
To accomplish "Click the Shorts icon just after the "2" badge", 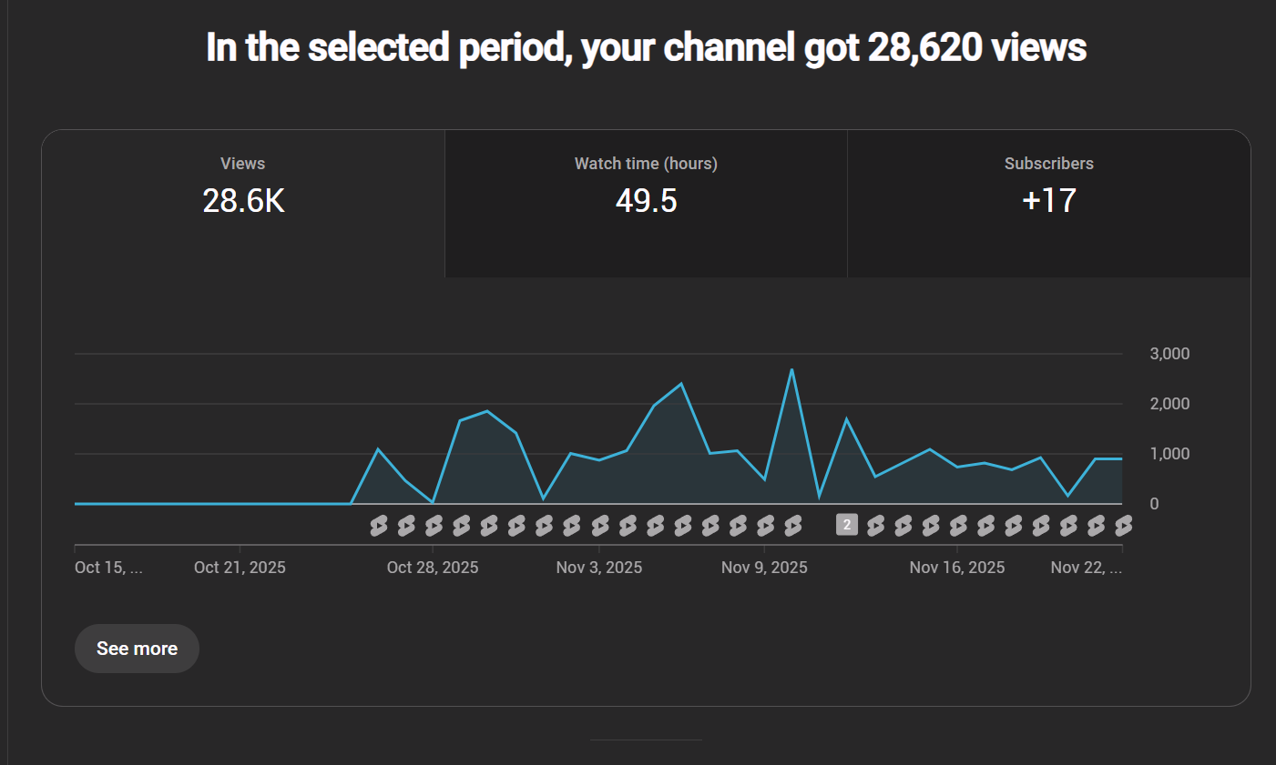I will pos(875,525).
